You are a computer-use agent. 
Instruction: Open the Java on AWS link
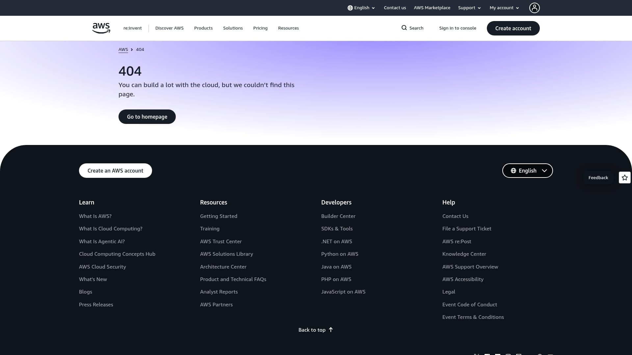click(x=336, y=267)
